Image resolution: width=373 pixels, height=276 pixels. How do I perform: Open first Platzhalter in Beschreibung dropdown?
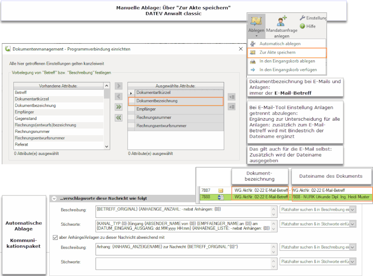click(x=352, y=210)
